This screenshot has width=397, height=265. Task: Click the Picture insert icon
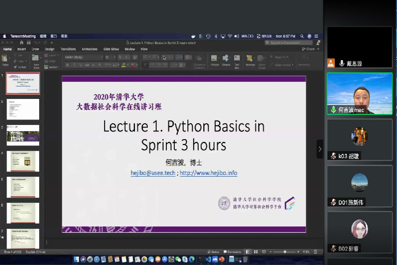tap(214, 59)
